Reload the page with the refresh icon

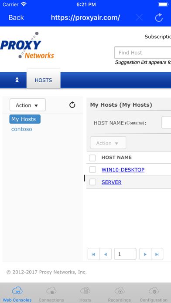tap(159, 18)
